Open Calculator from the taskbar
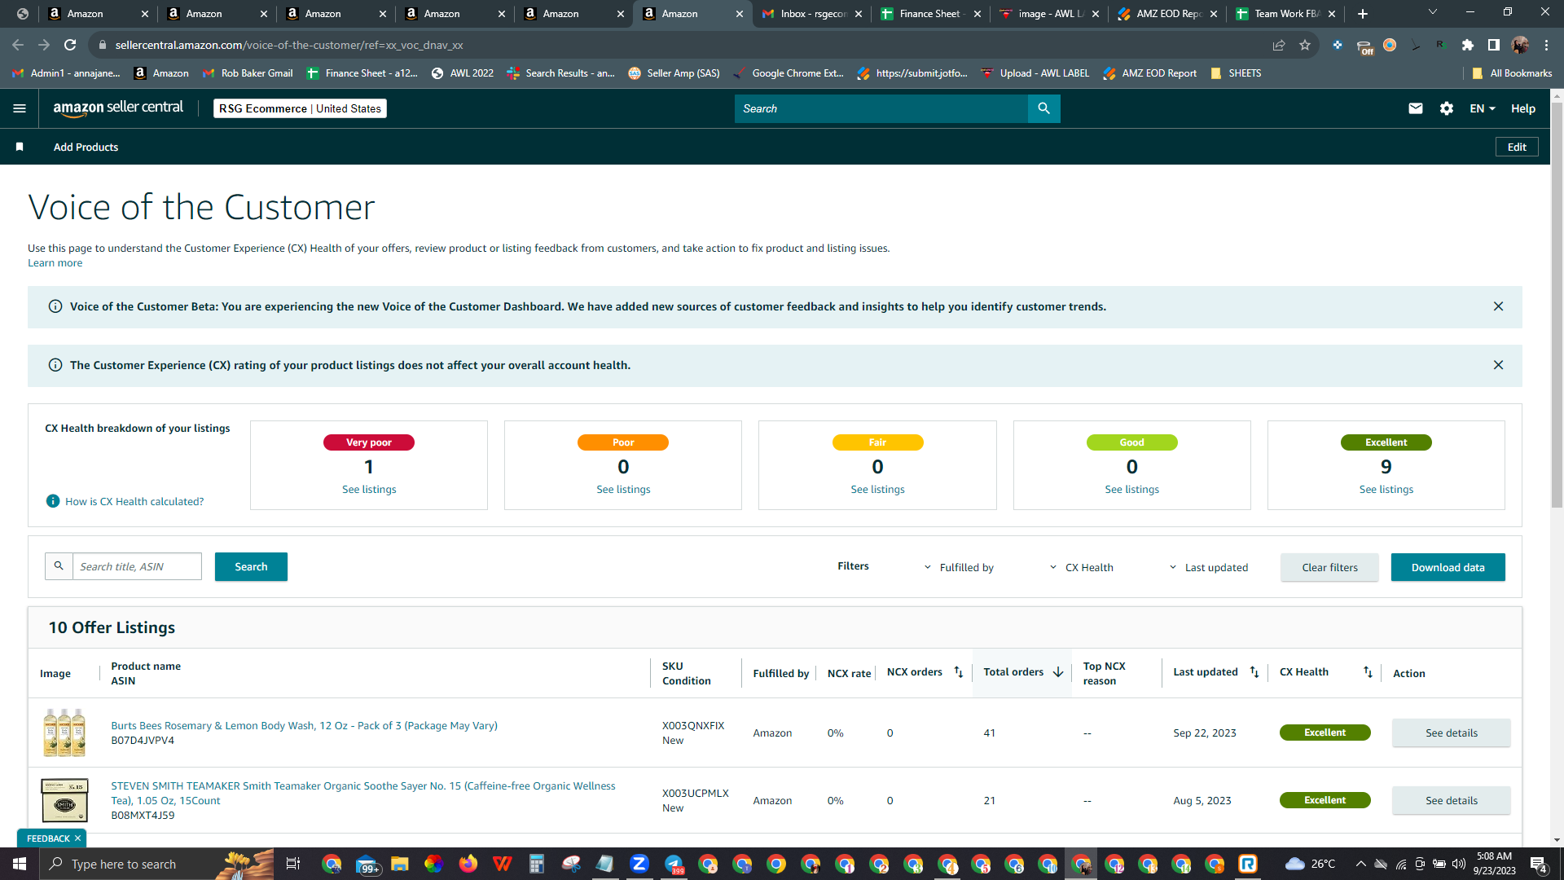Screen dimensions: 1564x880 coord(536,864)
